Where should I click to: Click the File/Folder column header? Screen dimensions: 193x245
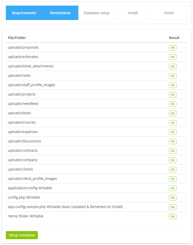(x=17, y=38)
